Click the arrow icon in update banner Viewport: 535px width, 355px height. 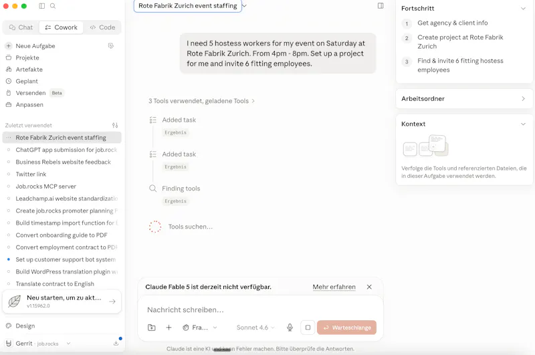[x=112, y=302]
